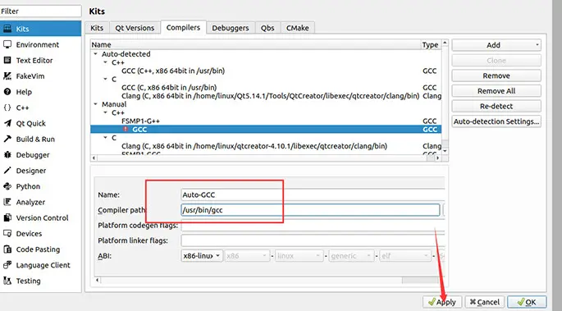Select the highlighted GCC manual row

pyautogui.click(x=266, y=130)
